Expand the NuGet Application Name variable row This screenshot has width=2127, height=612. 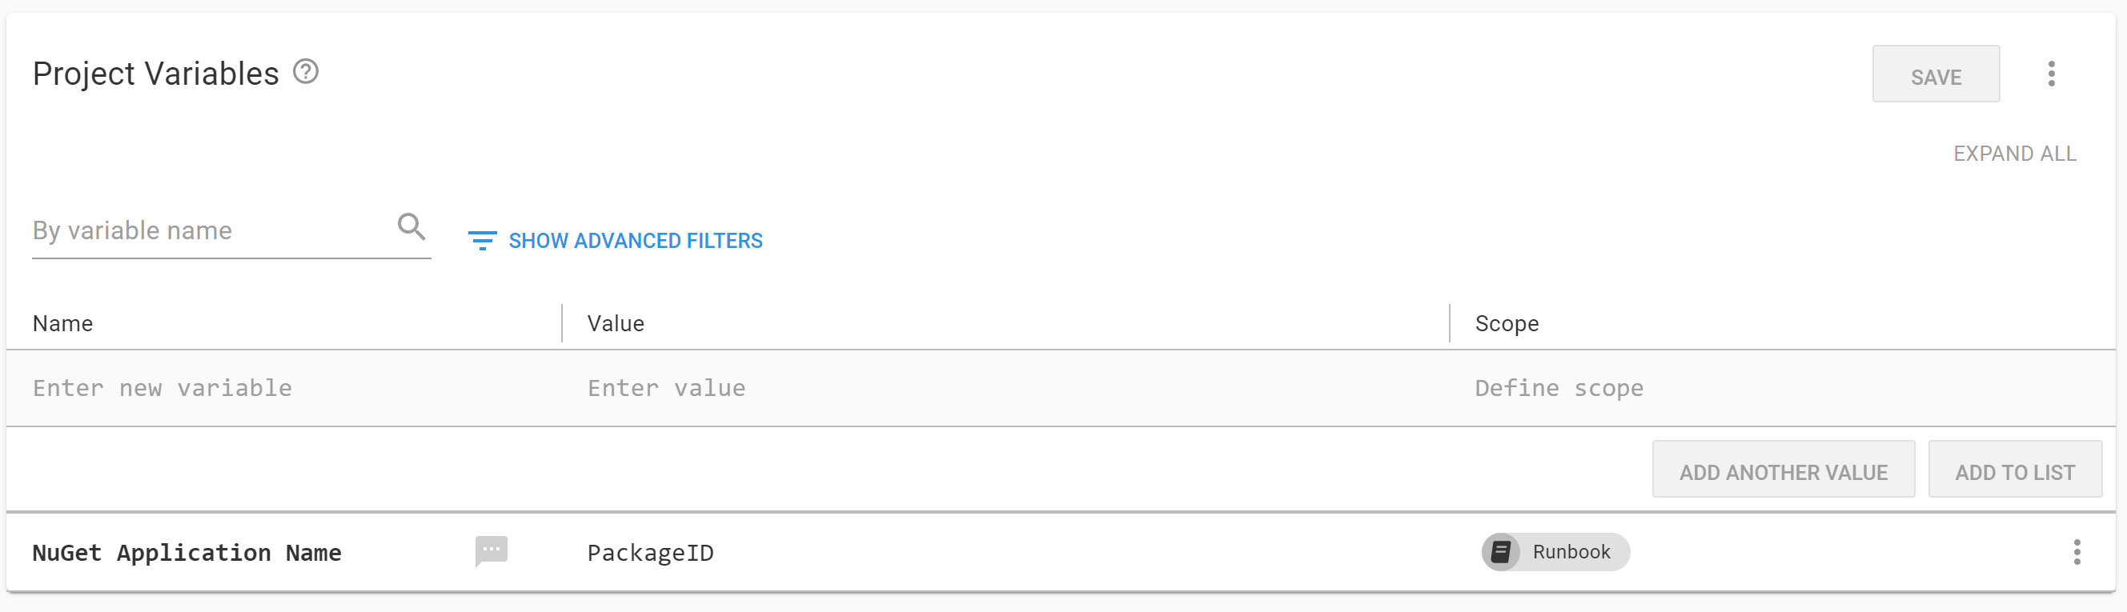pyautogui.click(x=187, y=552)
